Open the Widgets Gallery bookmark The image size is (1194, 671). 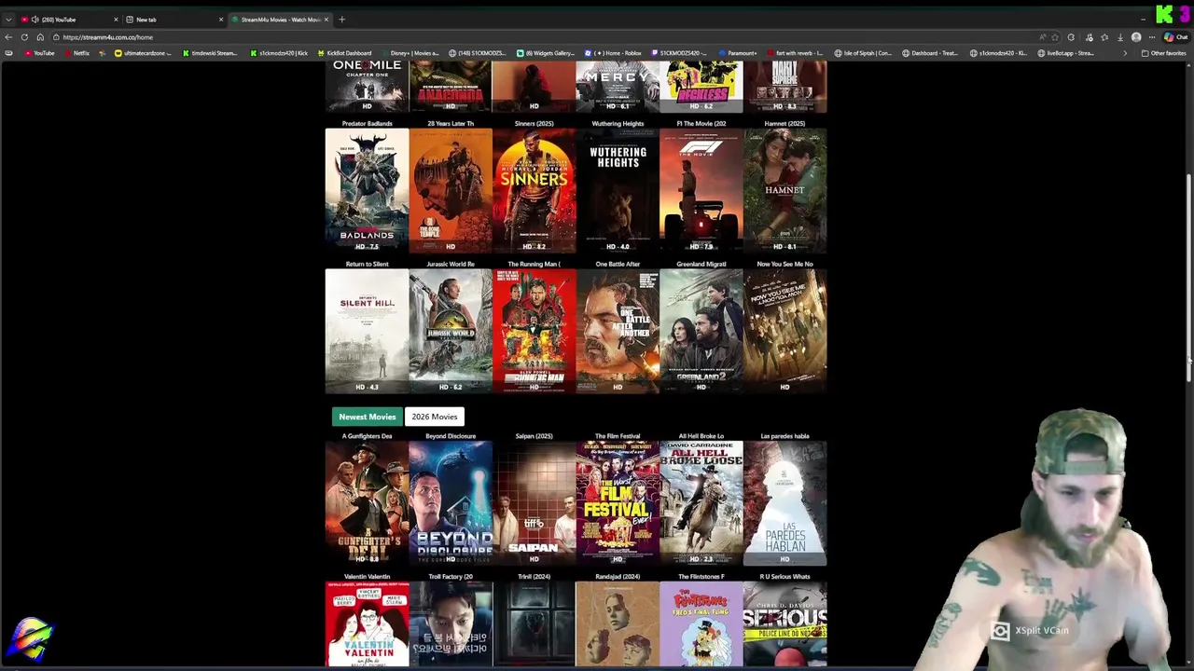(546, 53)
